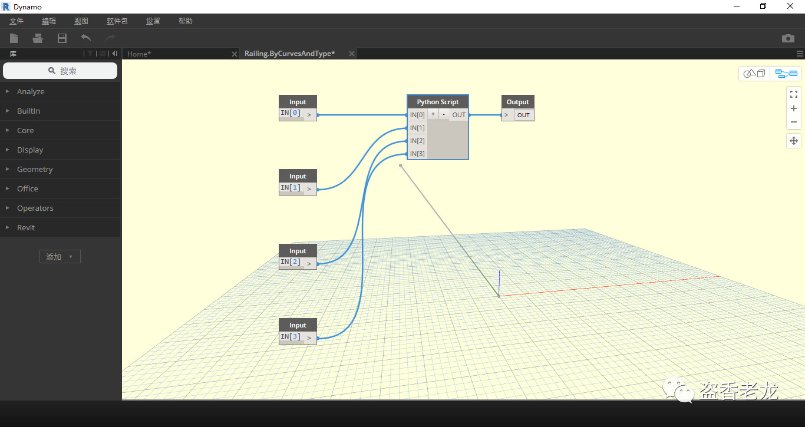
Task: Click the pan mode arrows icon
Action: click(x=793, y=141)
